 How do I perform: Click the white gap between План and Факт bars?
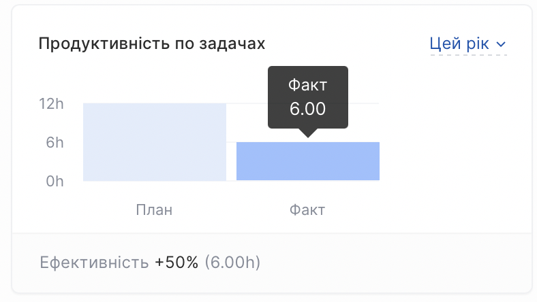tap(231, 161)
